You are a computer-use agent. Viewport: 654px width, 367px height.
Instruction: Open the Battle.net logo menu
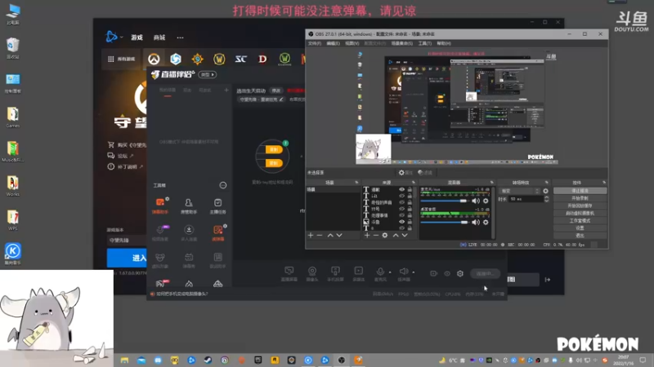[112, 37]
